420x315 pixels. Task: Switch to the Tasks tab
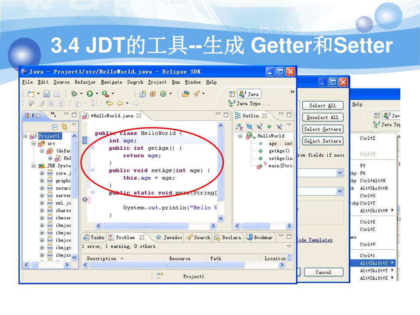click(x=94, y=237)
